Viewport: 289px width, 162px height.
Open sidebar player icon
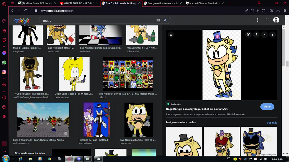coord(4,85)
